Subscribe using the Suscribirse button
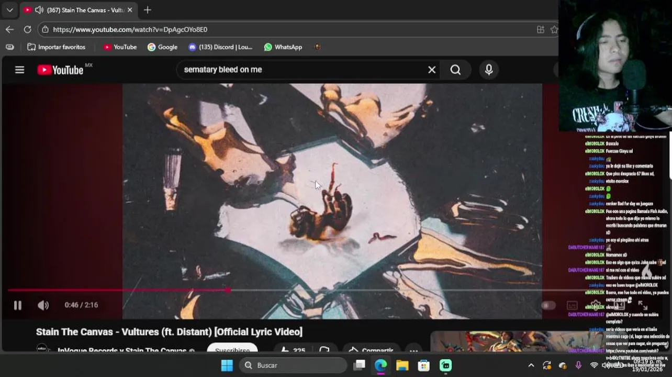Image resolution: width=672 pixels, height=377 pixels. [x=232, y=350]
